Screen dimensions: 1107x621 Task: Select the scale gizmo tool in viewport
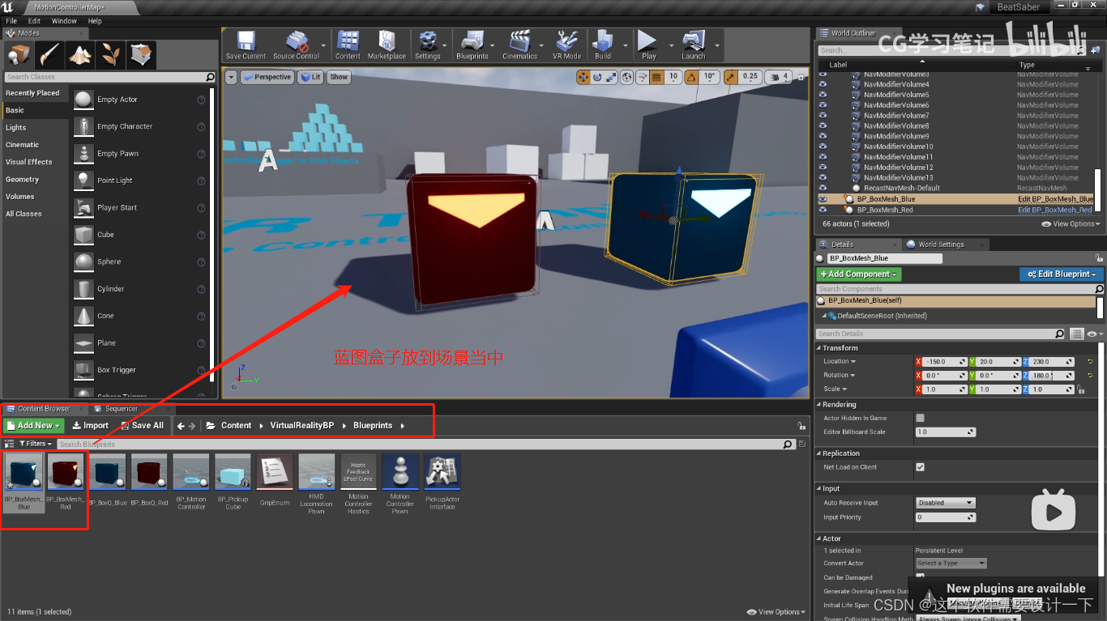click(612, 77)
